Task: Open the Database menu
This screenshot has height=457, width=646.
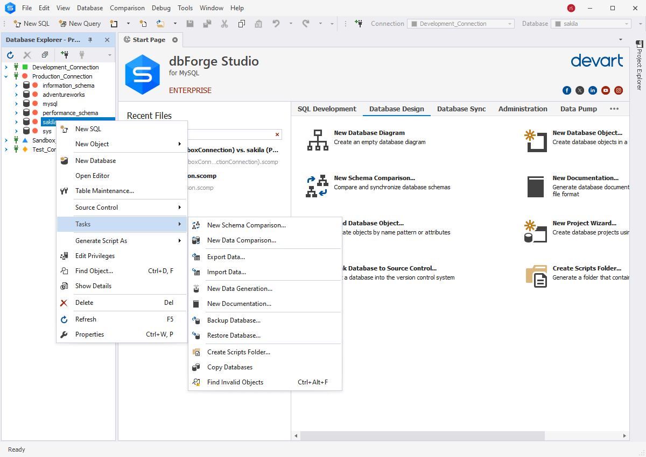Action: [89, 8]
